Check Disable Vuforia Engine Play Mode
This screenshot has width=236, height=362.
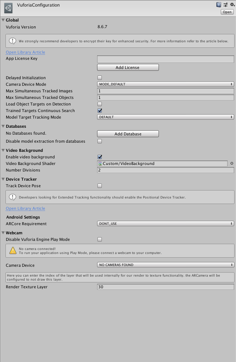100,239
